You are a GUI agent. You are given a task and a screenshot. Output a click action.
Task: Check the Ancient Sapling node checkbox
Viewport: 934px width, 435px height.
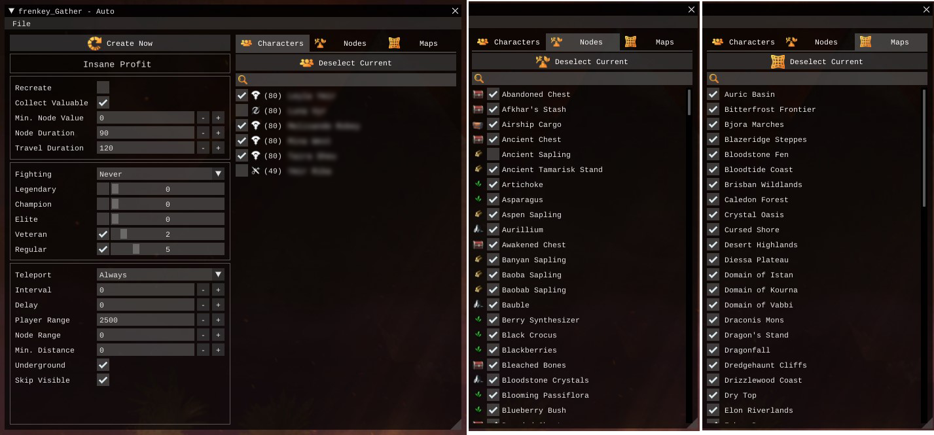(494, 154)
